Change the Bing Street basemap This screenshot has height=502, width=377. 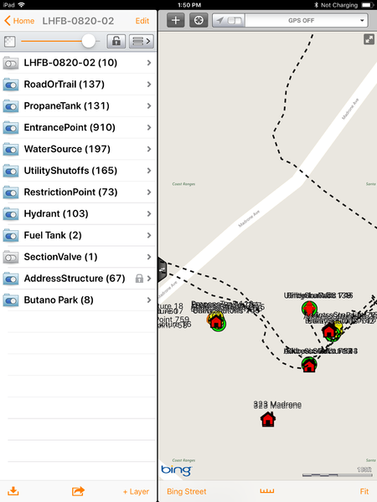187,491
